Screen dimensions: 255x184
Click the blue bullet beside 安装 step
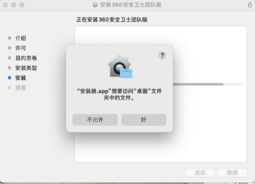tap(9, 78)
